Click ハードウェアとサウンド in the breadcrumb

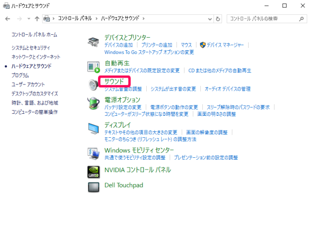click(120, 19)
